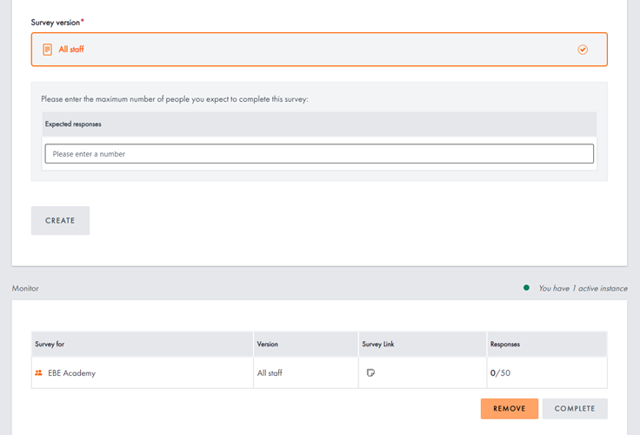
Task: Select the All staff survey version option
Action: 319,50
